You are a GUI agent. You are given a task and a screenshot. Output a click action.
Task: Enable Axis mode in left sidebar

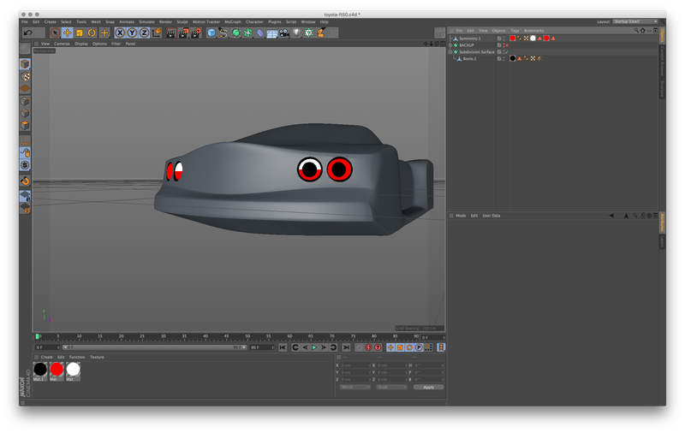click(26, 141)
